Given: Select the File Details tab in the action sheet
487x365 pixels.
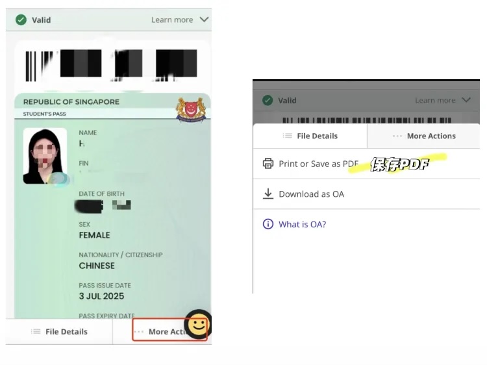Looking at the screenshot, I should click(310, 136).
